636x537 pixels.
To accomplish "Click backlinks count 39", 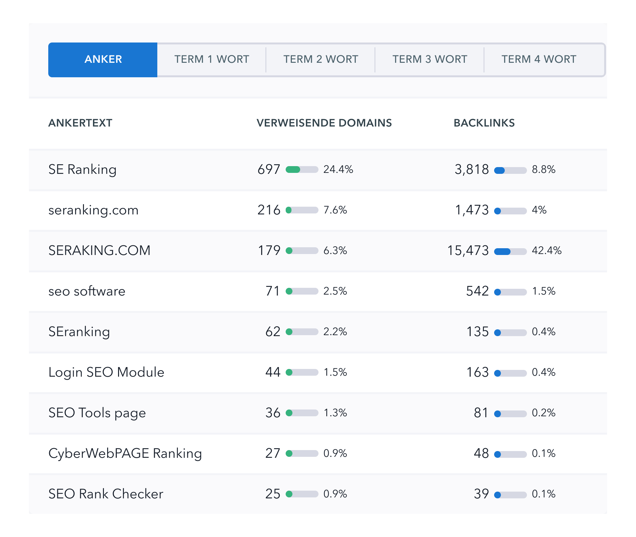I will (x=481, y=494).
